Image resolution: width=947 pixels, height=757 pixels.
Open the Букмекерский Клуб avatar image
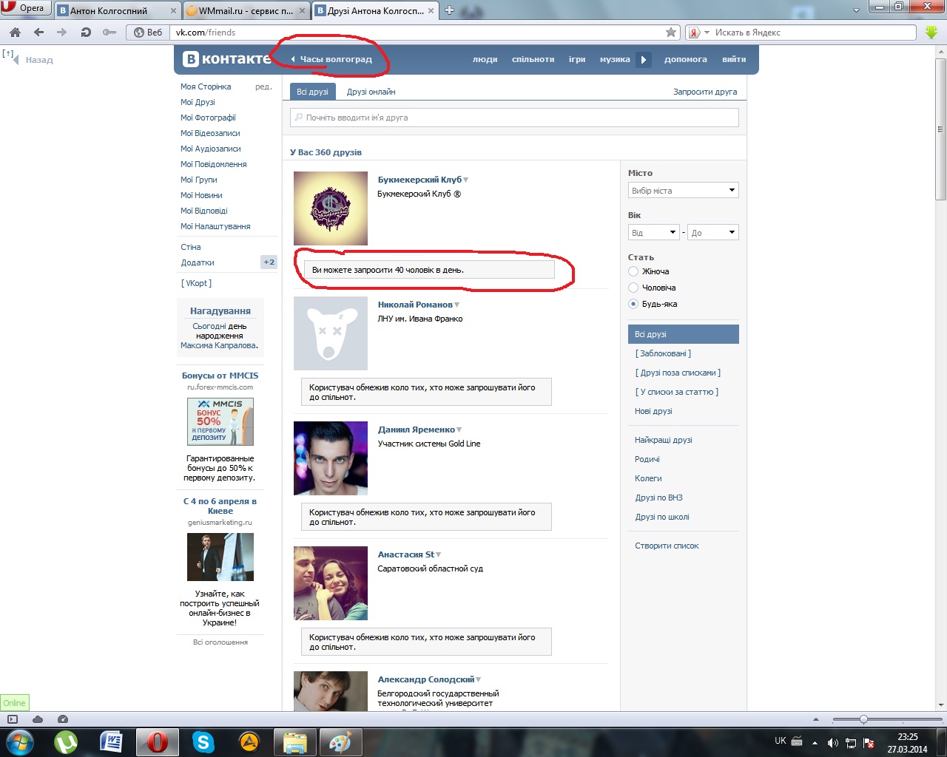331,208
